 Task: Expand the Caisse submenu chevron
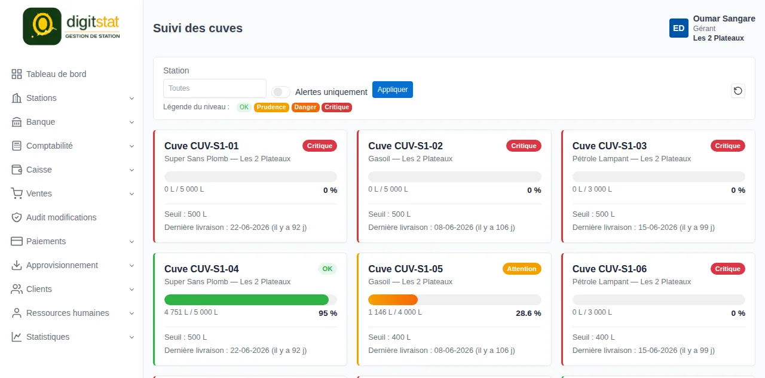[131, 170]
